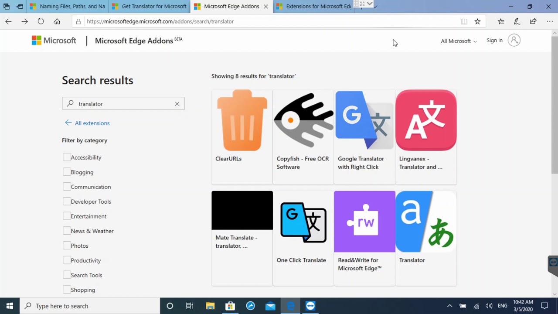Image resolution: width=558 pixels, height=314 pixels.
Task: Click the Microsoft logo
Action: coord(54,41)
